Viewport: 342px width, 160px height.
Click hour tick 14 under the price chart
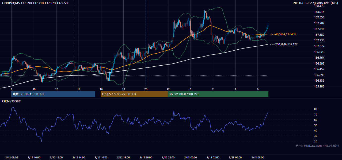[79, 89]
